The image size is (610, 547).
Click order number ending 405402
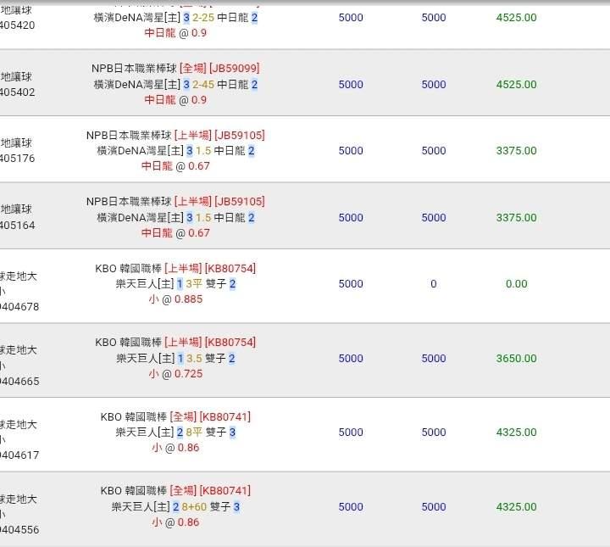18,92
